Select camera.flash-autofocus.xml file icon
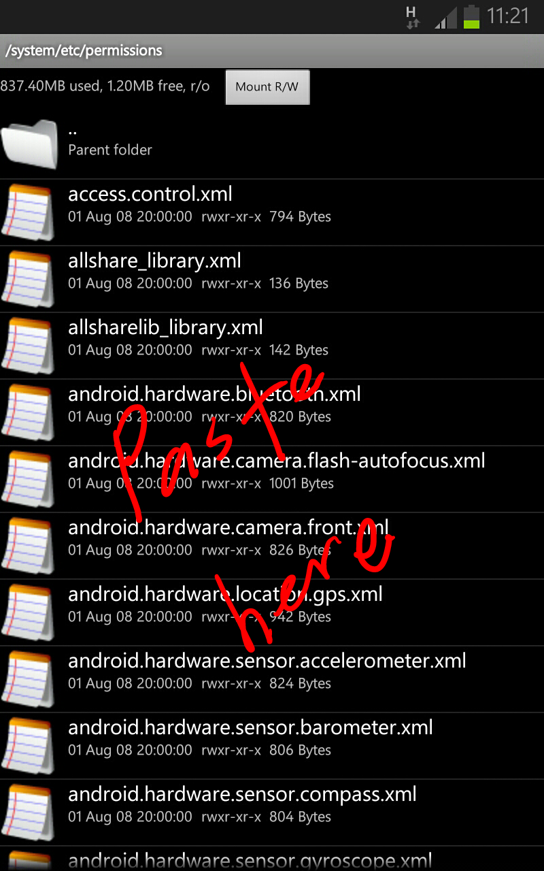The image size is (544, 871). pyautogui.click(x=27, y=479)
